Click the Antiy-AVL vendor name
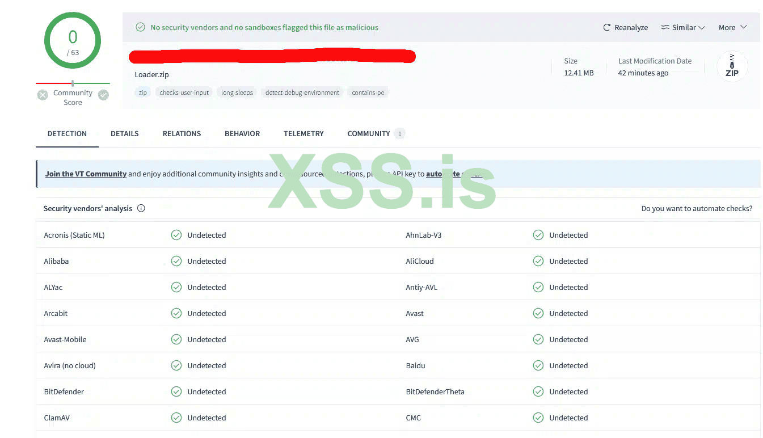 tap(421, 287)
